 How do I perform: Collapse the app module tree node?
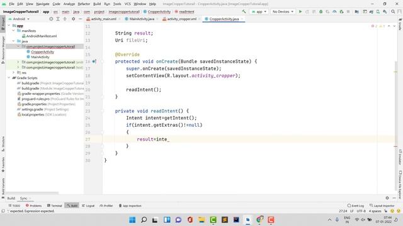pos(9,26)
